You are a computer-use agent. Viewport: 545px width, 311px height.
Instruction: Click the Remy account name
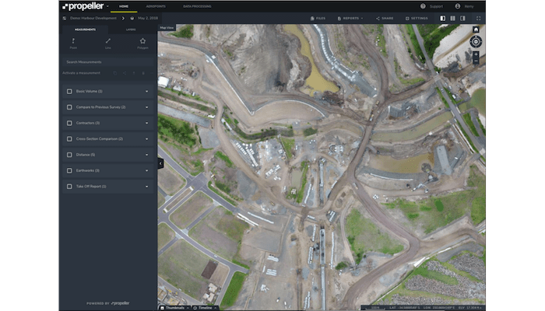[469, 6]
